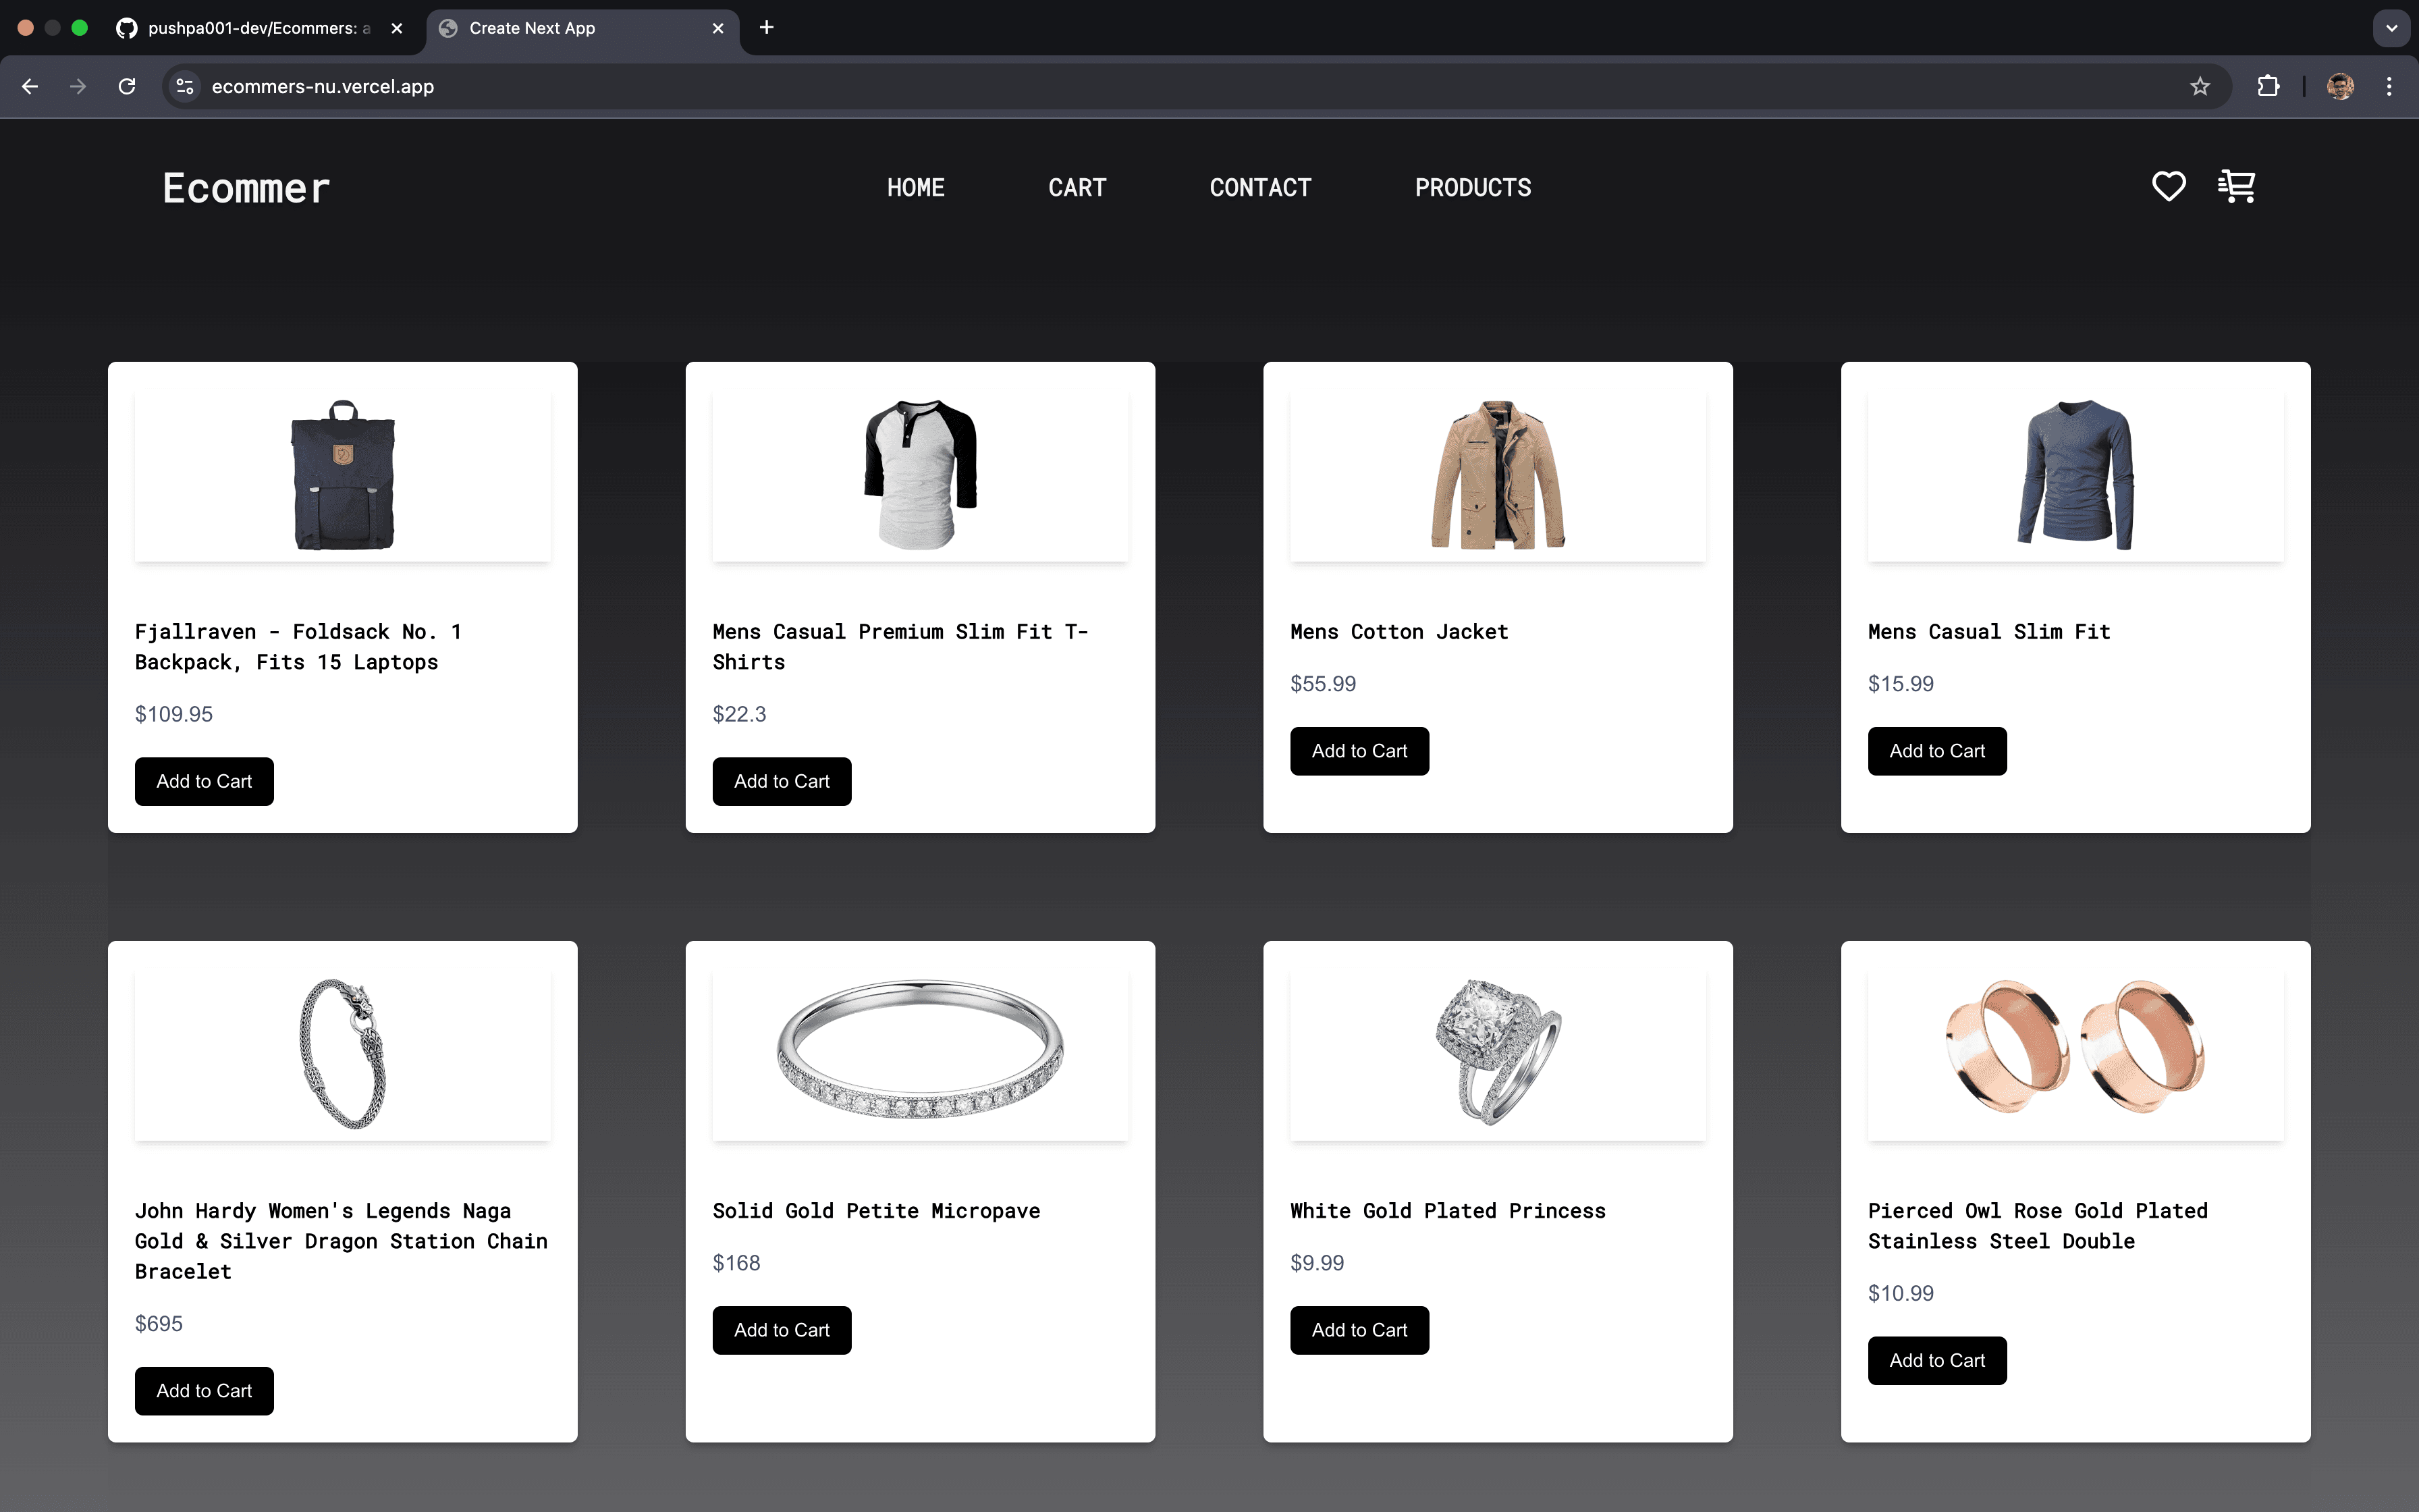Bookmark page with star icon

tap(2199, 86)
